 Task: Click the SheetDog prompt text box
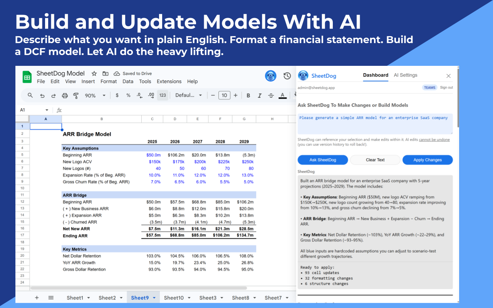pyautogui.click(x=375, y=124)
